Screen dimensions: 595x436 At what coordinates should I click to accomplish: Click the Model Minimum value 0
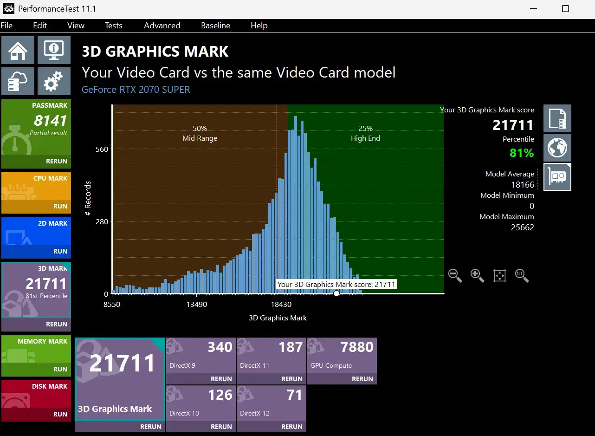click(x=532, y=206)
